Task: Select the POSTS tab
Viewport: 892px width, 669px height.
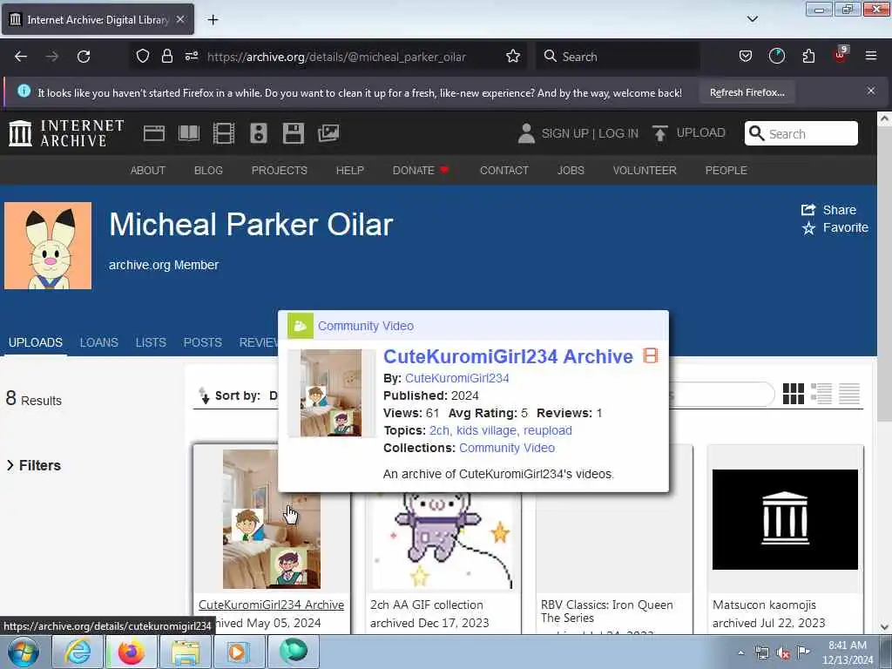Action: [202, 342]
